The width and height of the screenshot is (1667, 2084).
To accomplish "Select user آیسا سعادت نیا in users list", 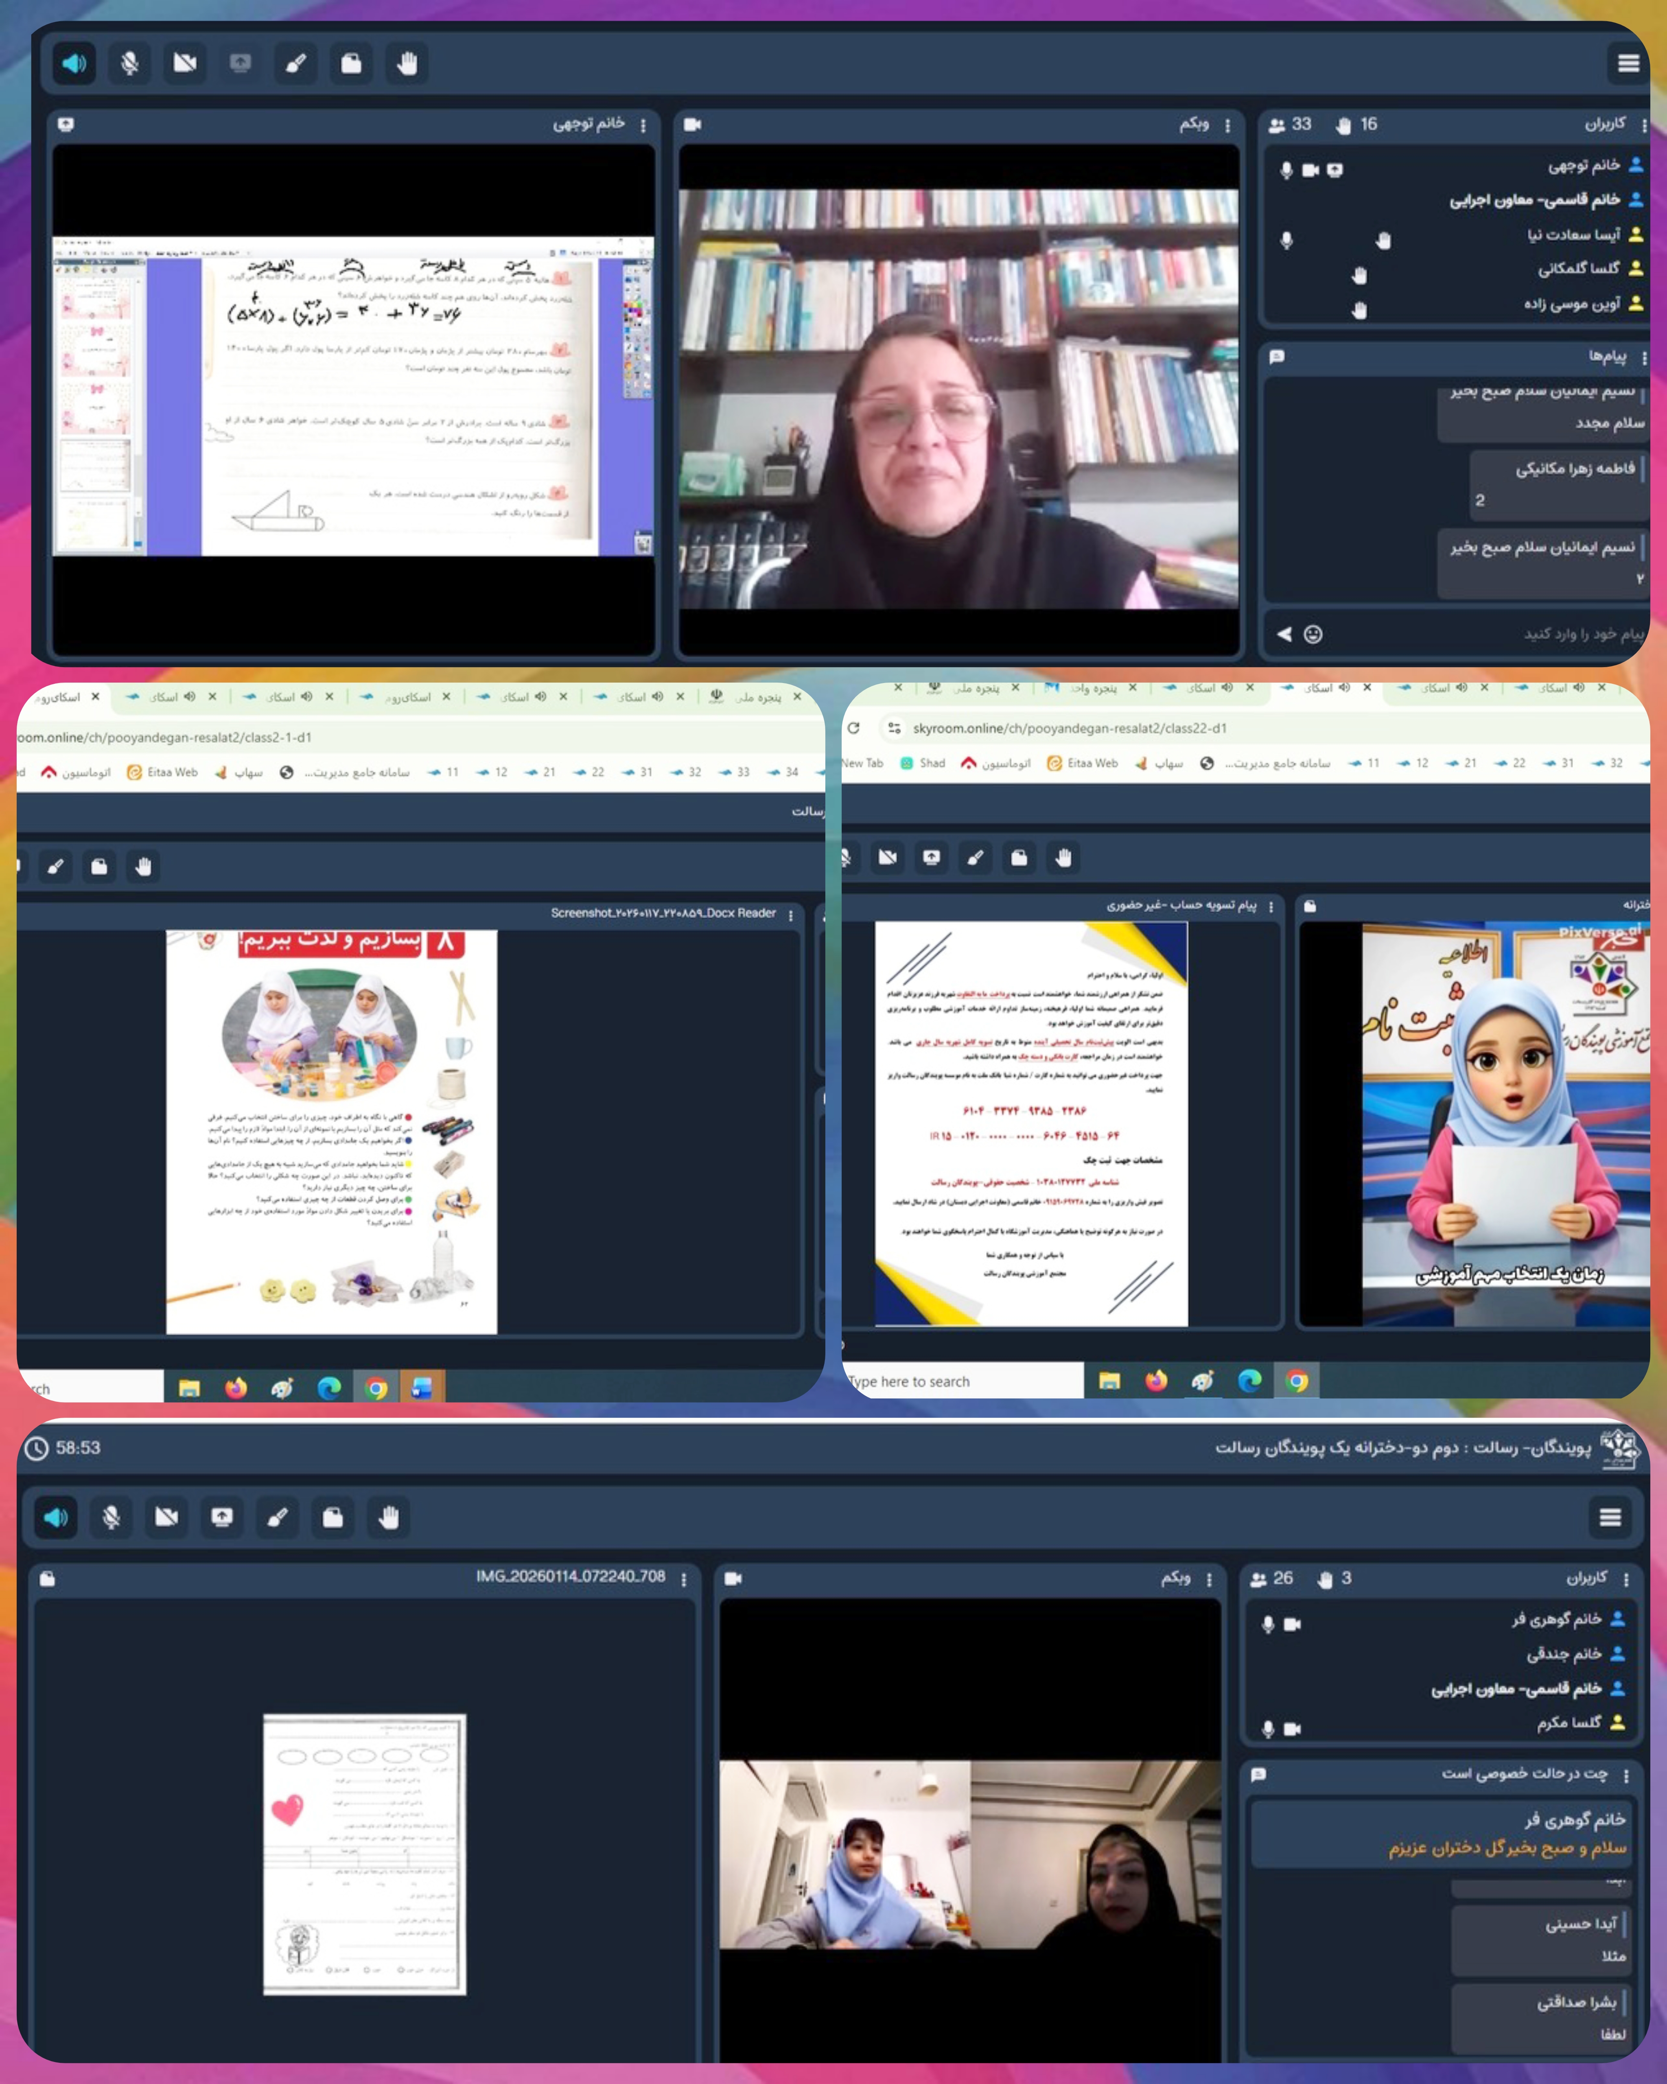I will pos(1573,235).
